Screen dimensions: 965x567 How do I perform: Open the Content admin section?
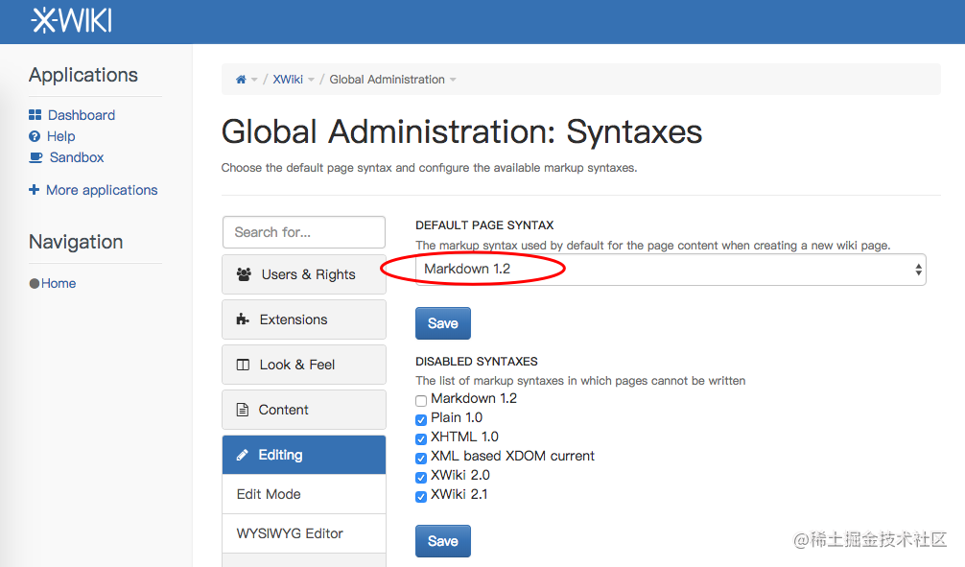304,410
